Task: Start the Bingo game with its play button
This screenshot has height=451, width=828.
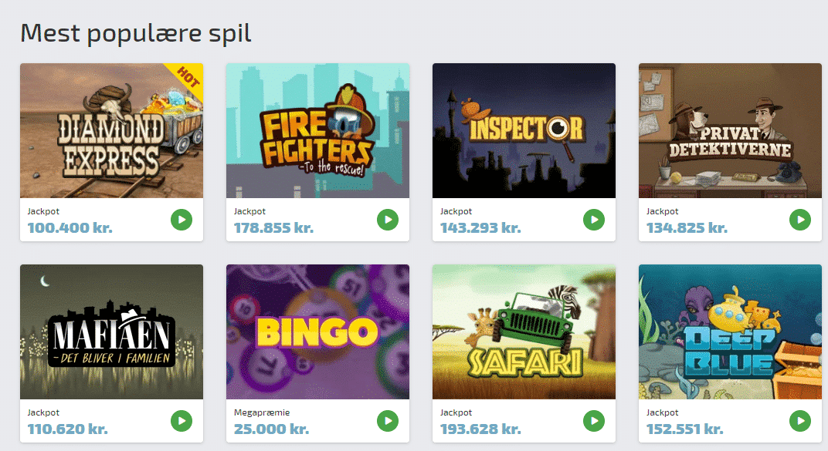Action: (388, 421)
